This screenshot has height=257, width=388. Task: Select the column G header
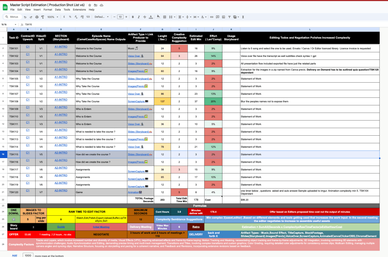[x=162, y=30]
